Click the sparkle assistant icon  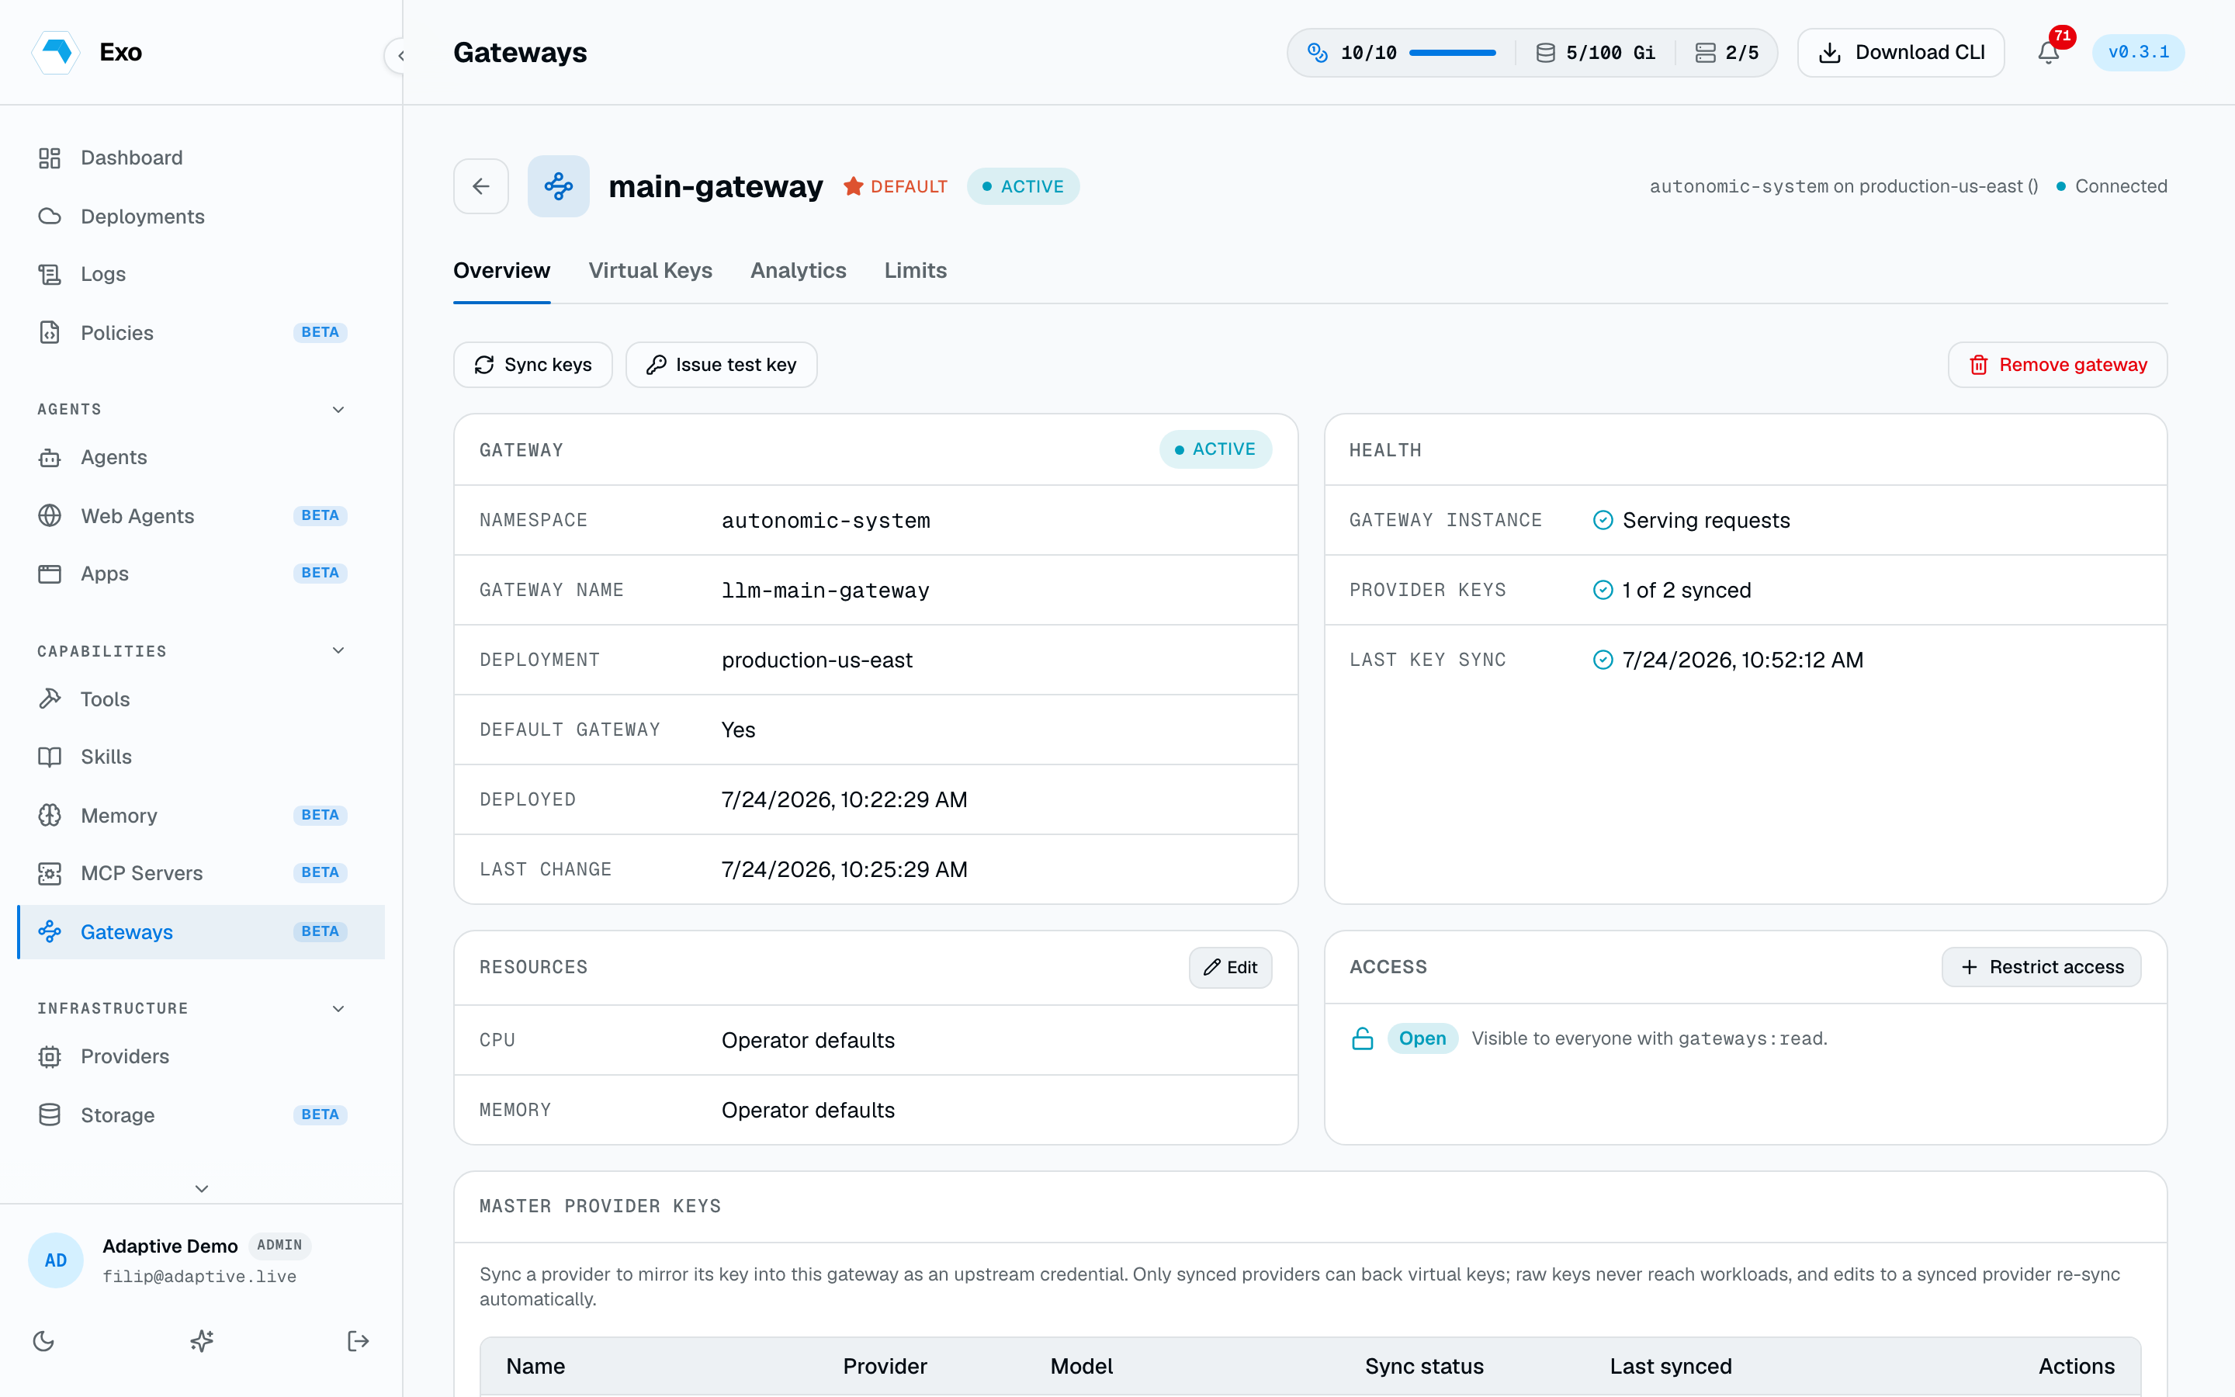point(201,1340)
